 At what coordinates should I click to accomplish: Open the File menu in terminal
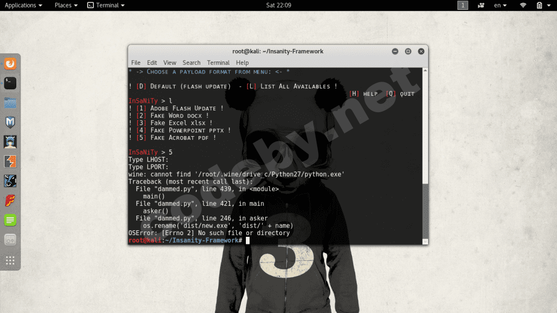click(x=135, y=63)
